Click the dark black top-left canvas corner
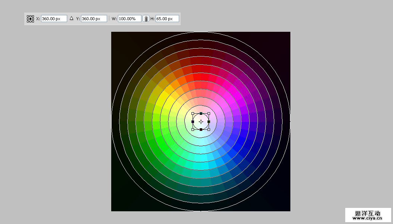Image resolution: width=393 pixels, height=224 pixels. click(x=116, y=37)
